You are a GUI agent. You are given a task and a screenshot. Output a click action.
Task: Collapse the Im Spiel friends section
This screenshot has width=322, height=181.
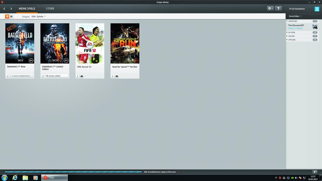click(287, 32)
